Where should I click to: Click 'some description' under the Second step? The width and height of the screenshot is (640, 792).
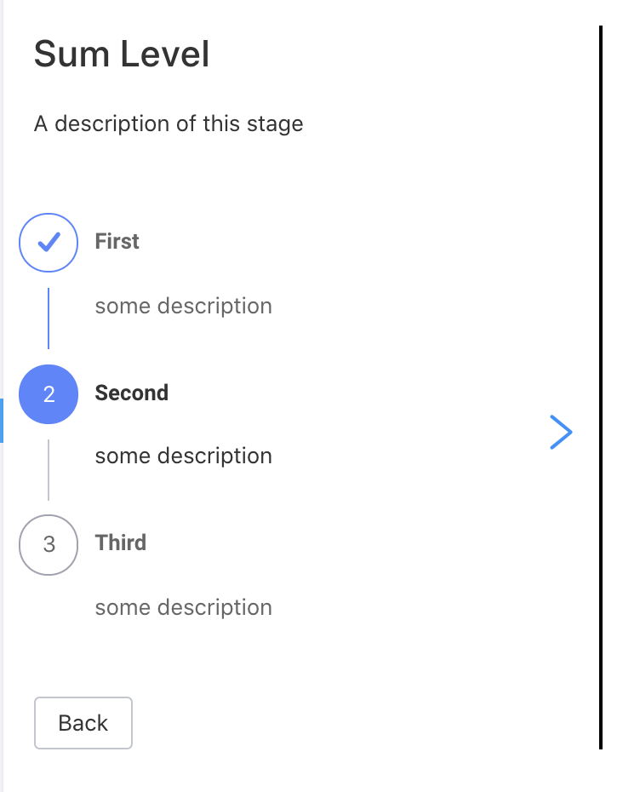pyautogui.click(x=184, y=456)
